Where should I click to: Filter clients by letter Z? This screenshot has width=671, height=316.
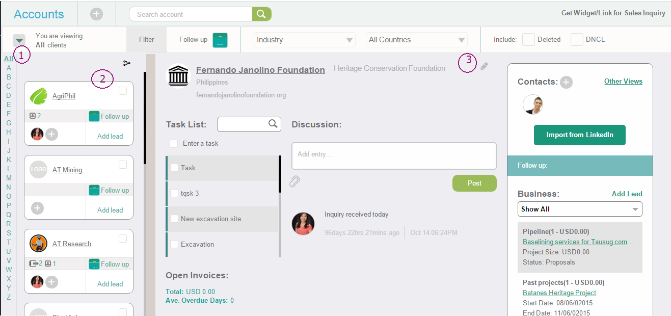[x=9, y=297]
